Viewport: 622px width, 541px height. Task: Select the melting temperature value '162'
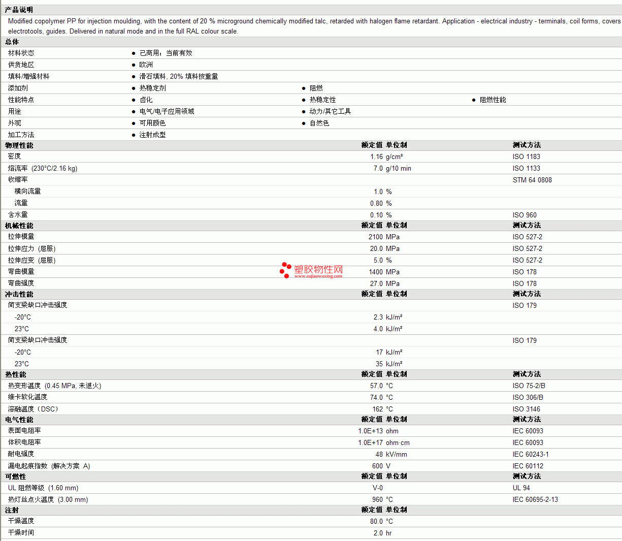pyautogui.click(x=378, y=409)
